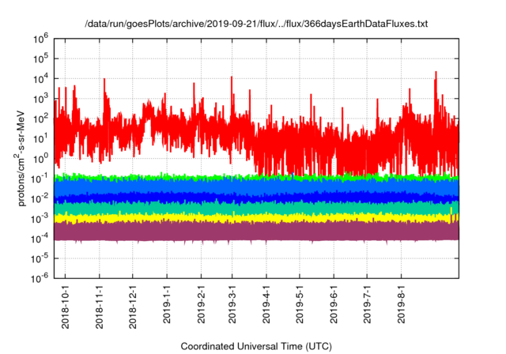This screenshot has height=354, width=506.
Task: Click the 10^-6 y-axis tick label
Action: 40,278
